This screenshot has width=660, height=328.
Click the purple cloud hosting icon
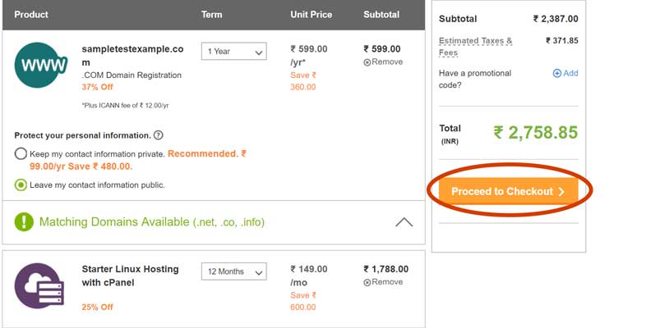coord(39,285)
